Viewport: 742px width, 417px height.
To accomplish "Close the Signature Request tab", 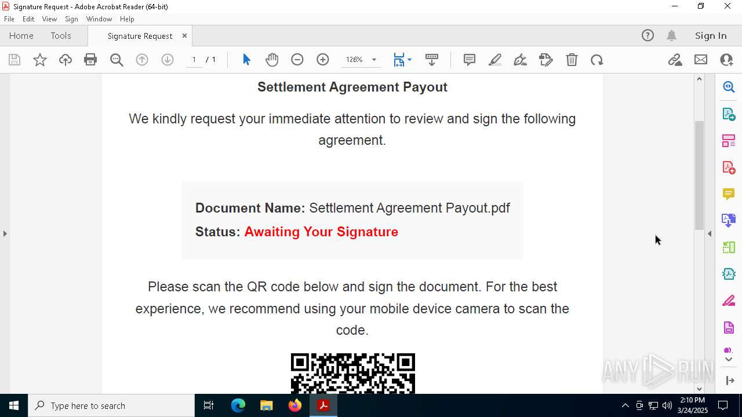I will [x=184, y=35].
